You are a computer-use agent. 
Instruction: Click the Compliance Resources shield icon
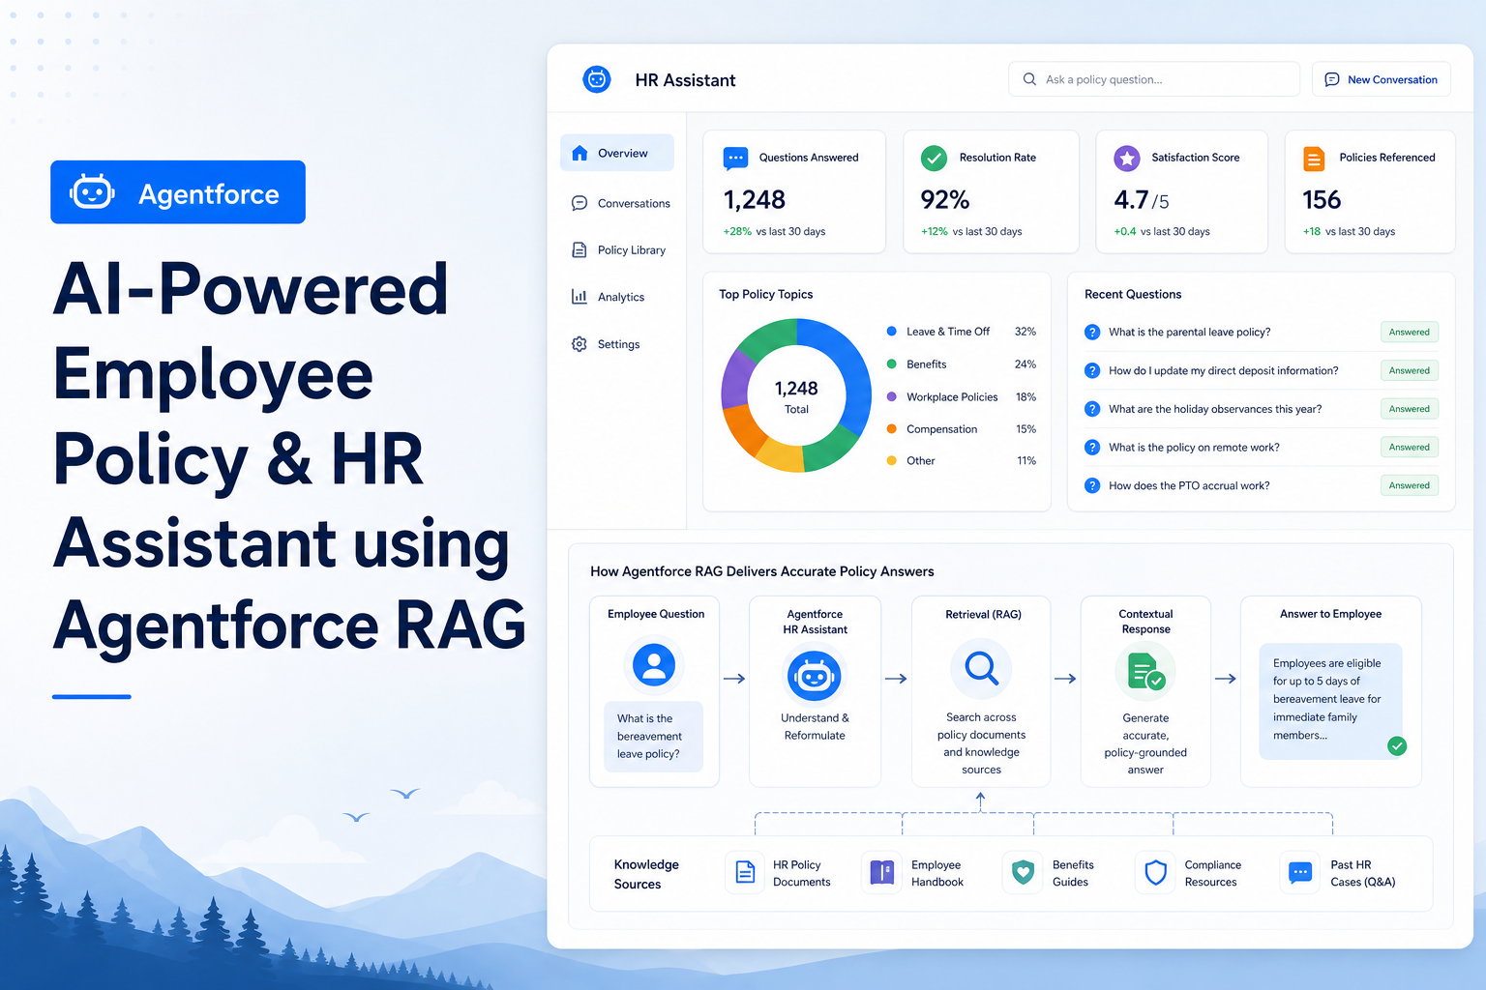tap(1155, 872)
